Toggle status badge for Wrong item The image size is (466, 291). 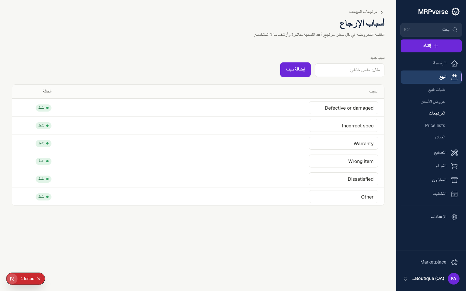pos(43,161)
